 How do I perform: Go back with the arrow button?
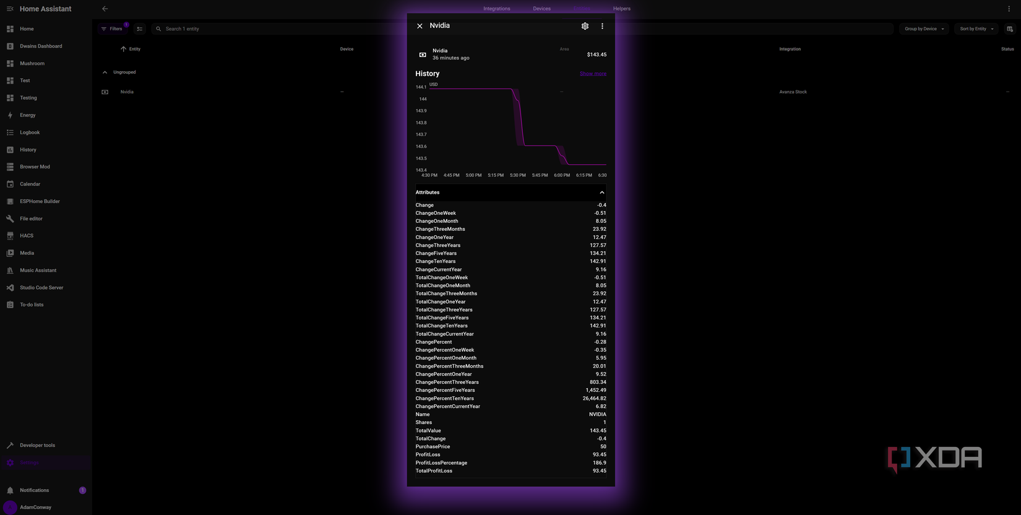tap(105, 9)
